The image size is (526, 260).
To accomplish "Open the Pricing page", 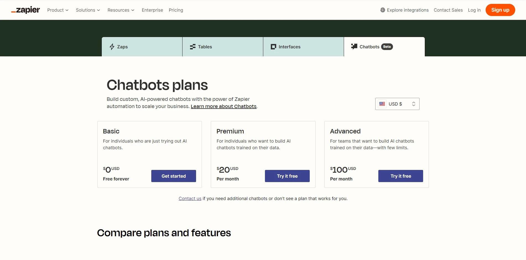I will [176, 10].
